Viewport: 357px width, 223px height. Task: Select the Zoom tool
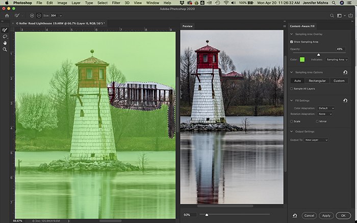click(x=5, y=49)
